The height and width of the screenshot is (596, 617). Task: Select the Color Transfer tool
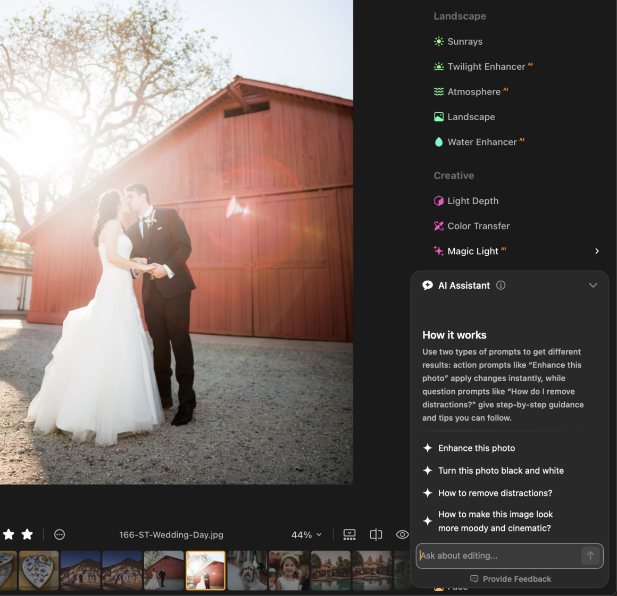[x=478, y=226]
